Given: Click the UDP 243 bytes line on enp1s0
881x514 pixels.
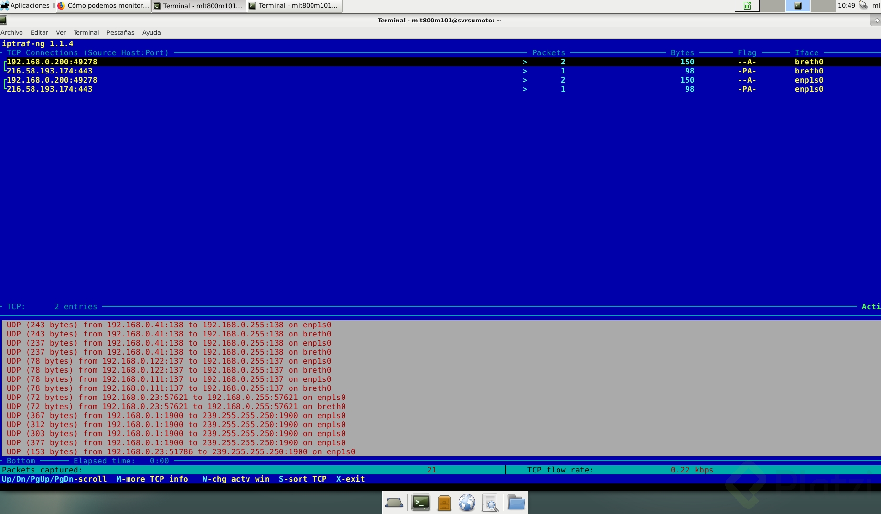Looking at the screenshot, I should click(x=169, y=325).
